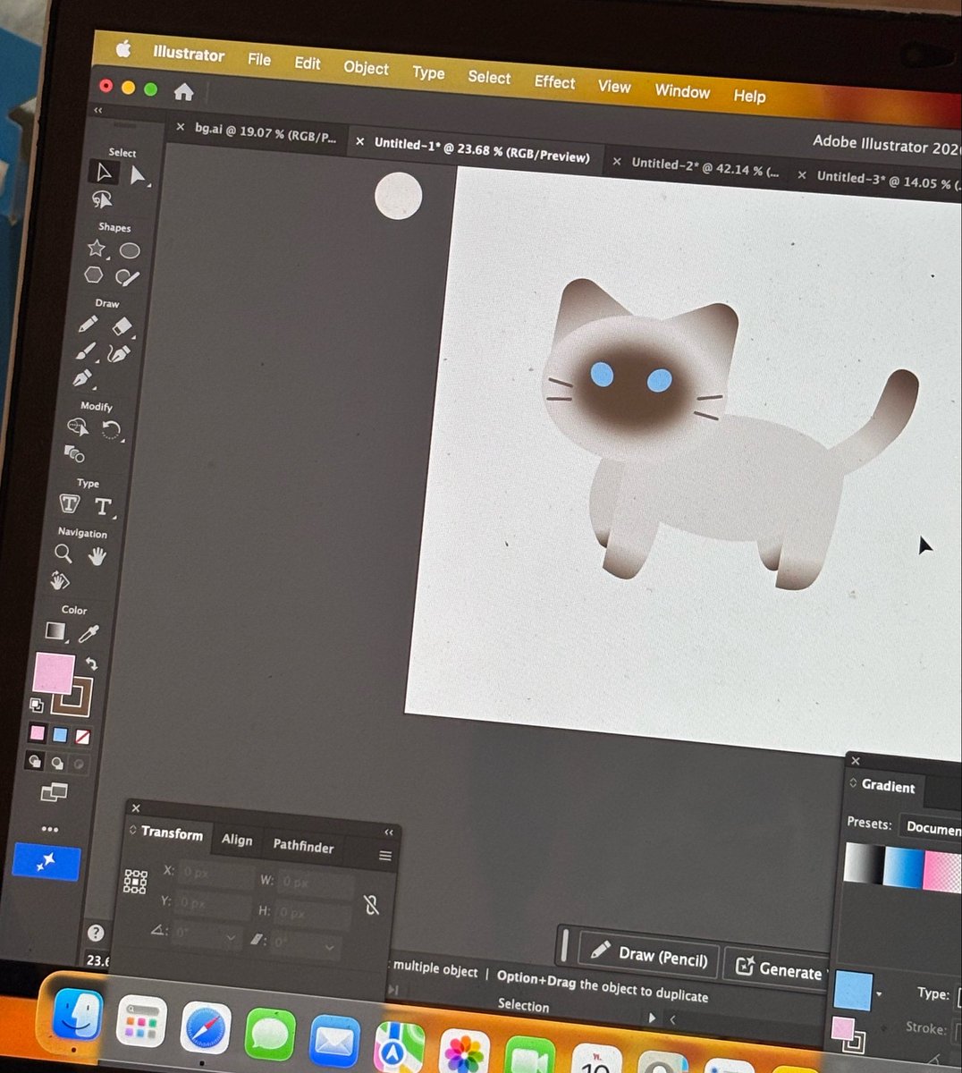Open the Transform panel options menu
Image resolution: width=962 pixels, height=1073 pixels.
point(385,856)
